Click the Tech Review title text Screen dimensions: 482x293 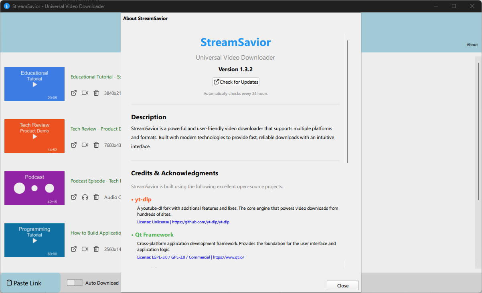click(x=96, y=129)
